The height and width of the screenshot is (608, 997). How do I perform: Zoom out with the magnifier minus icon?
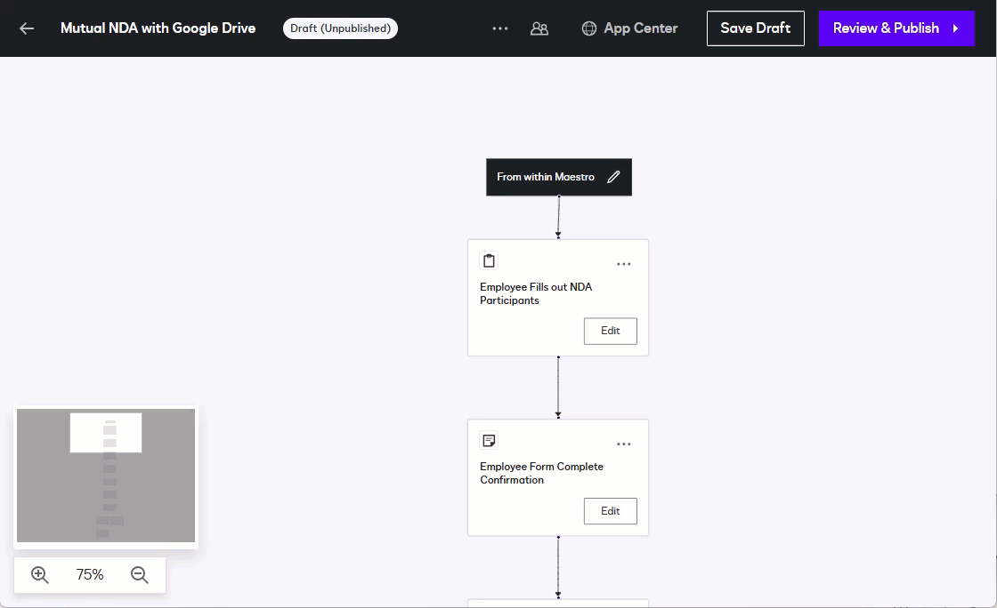click(140, 574)
